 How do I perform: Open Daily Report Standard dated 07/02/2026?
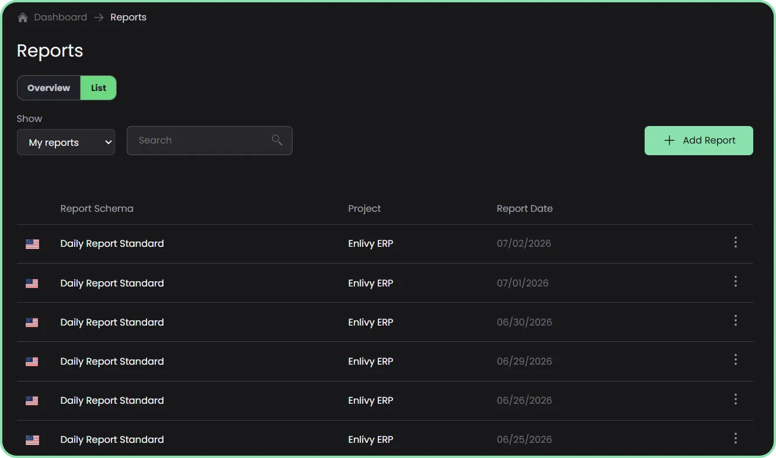click(112, 243)
